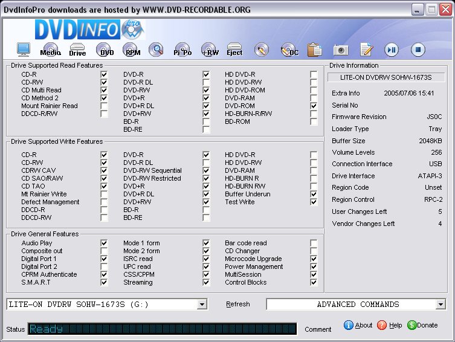Click the stop toolbar button
Viewport: 455px width, 342px height.
[x=418, y=50]
